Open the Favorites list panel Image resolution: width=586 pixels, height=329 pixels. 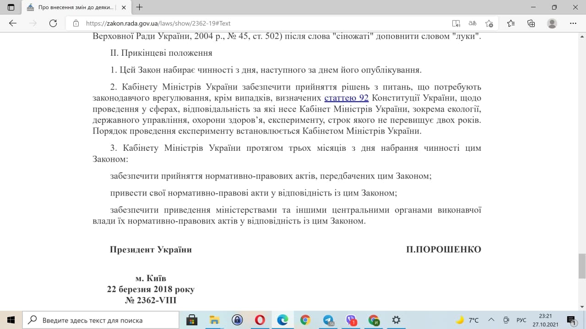511,23
